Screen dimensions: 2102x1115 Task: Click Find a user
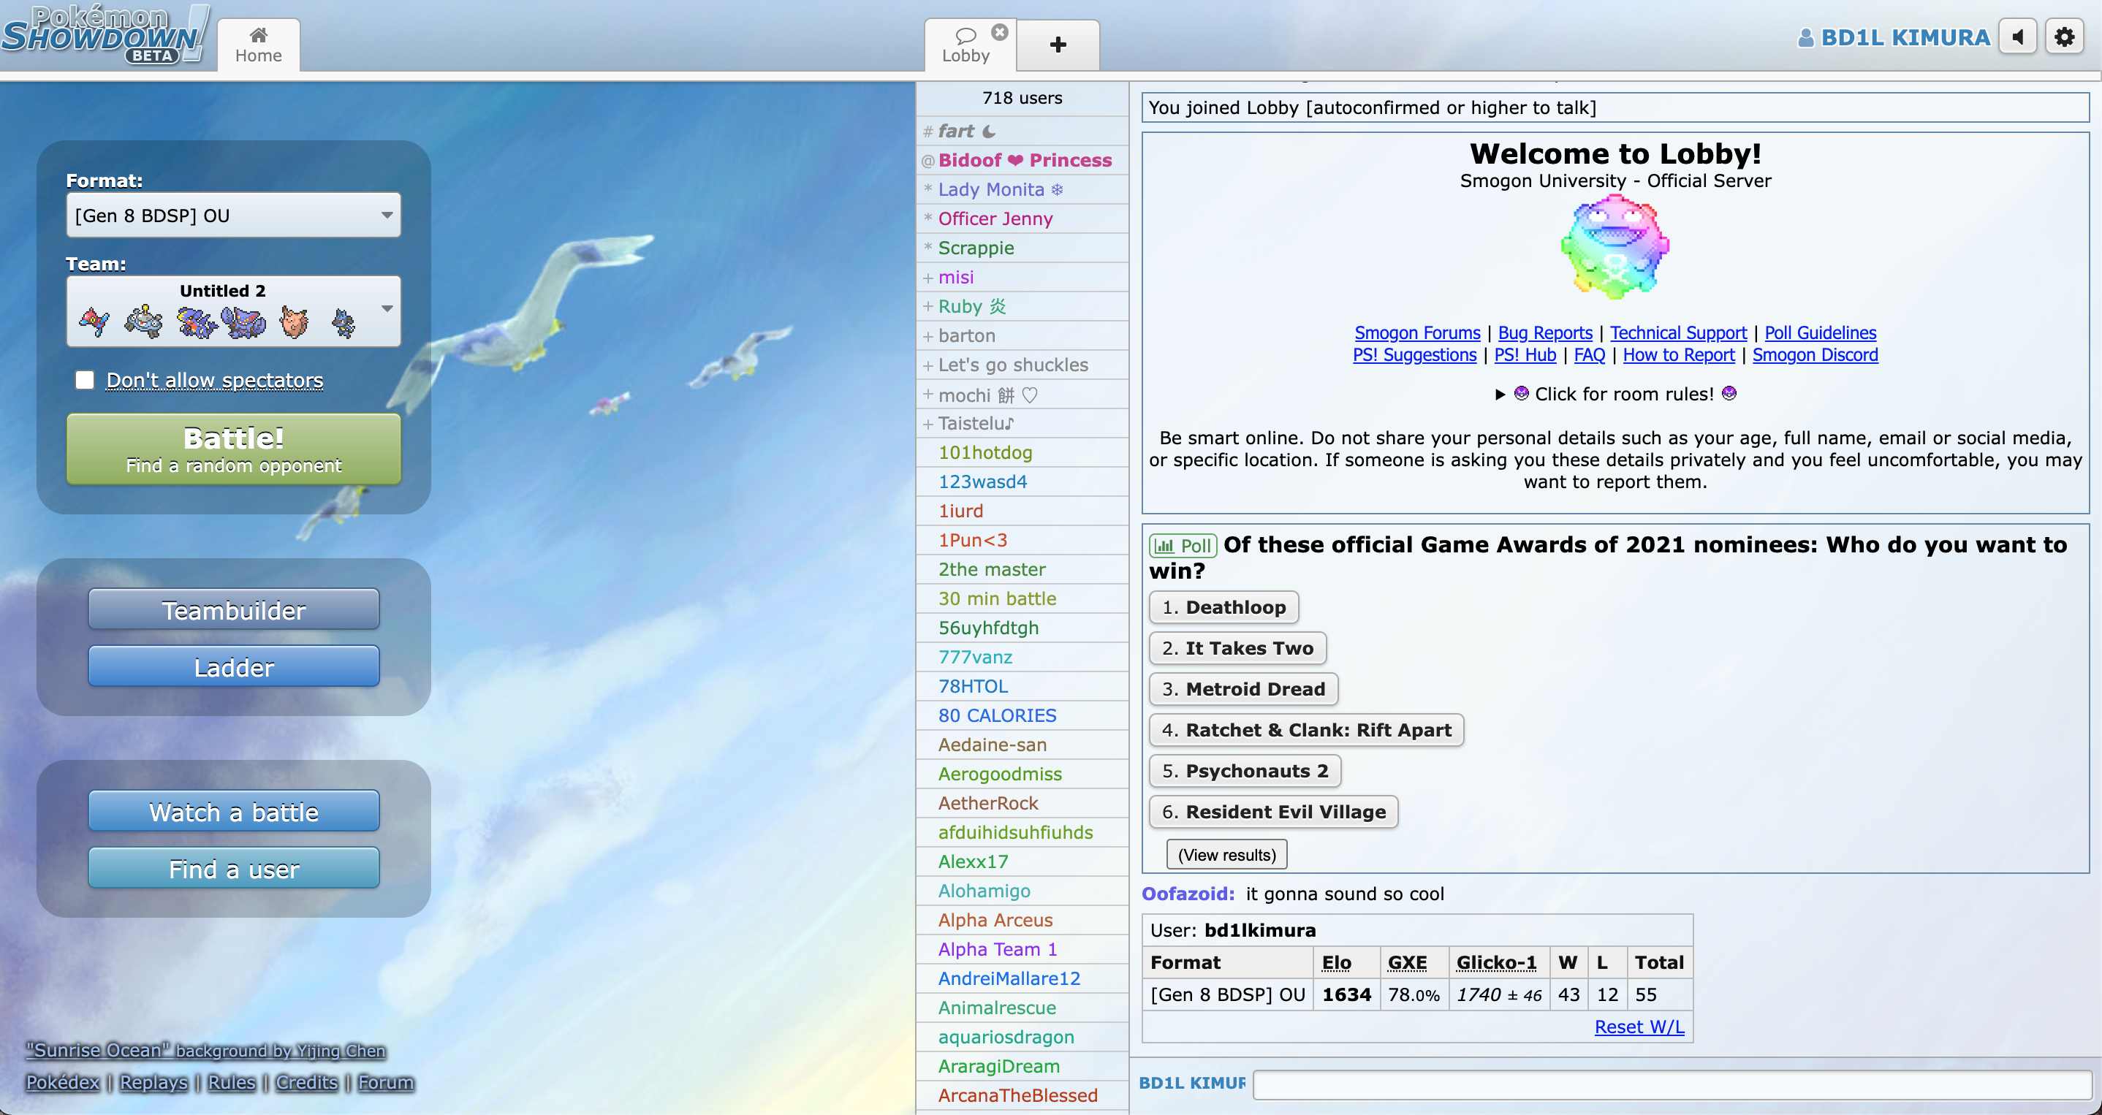(233, 869)
